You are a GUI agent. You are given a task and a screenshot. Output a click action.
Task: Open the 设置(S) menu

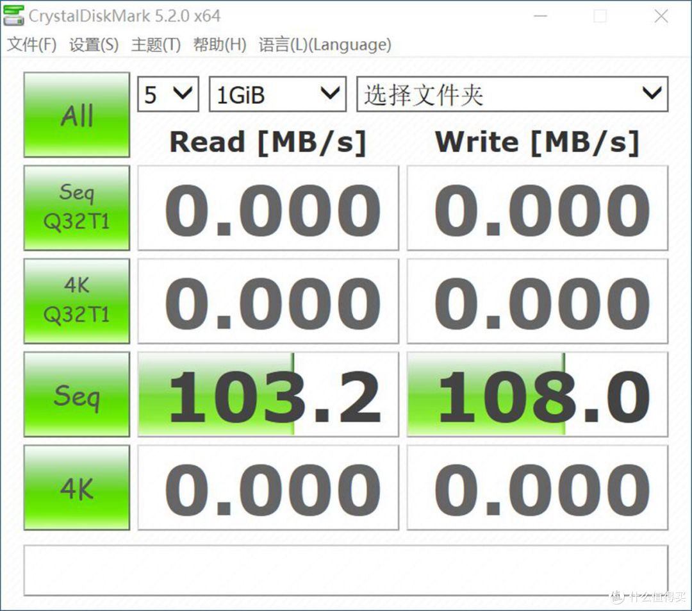94,45
